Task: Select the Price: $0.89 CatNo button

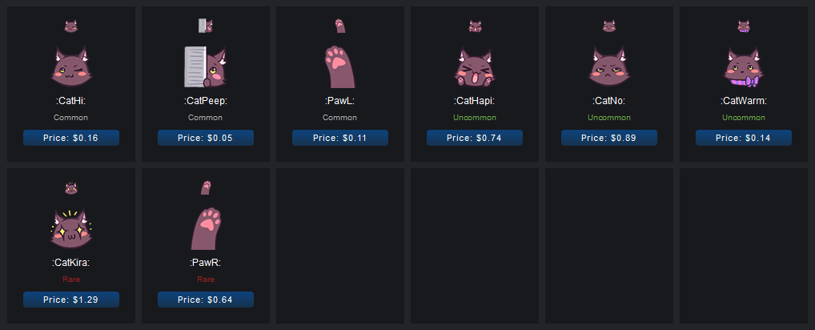Action: 609,138
